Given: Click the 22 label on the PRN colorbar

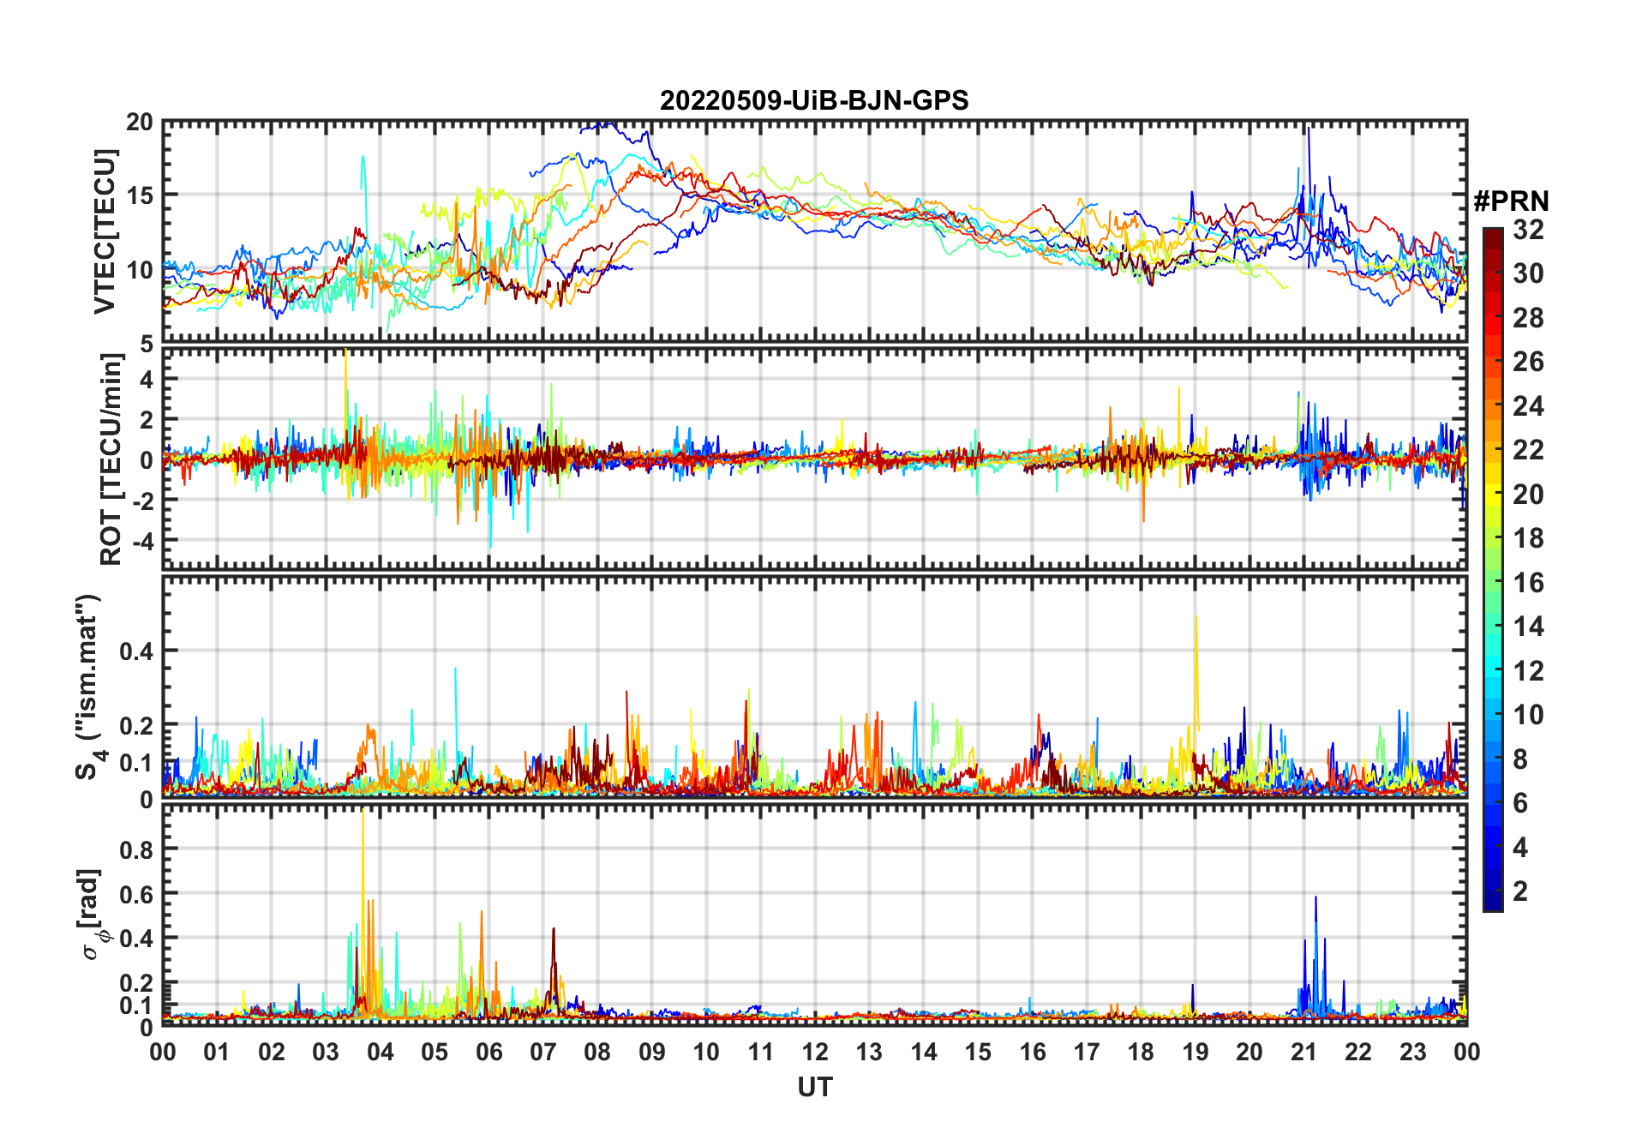Looking at the screenshot, I should (1528, 450).
